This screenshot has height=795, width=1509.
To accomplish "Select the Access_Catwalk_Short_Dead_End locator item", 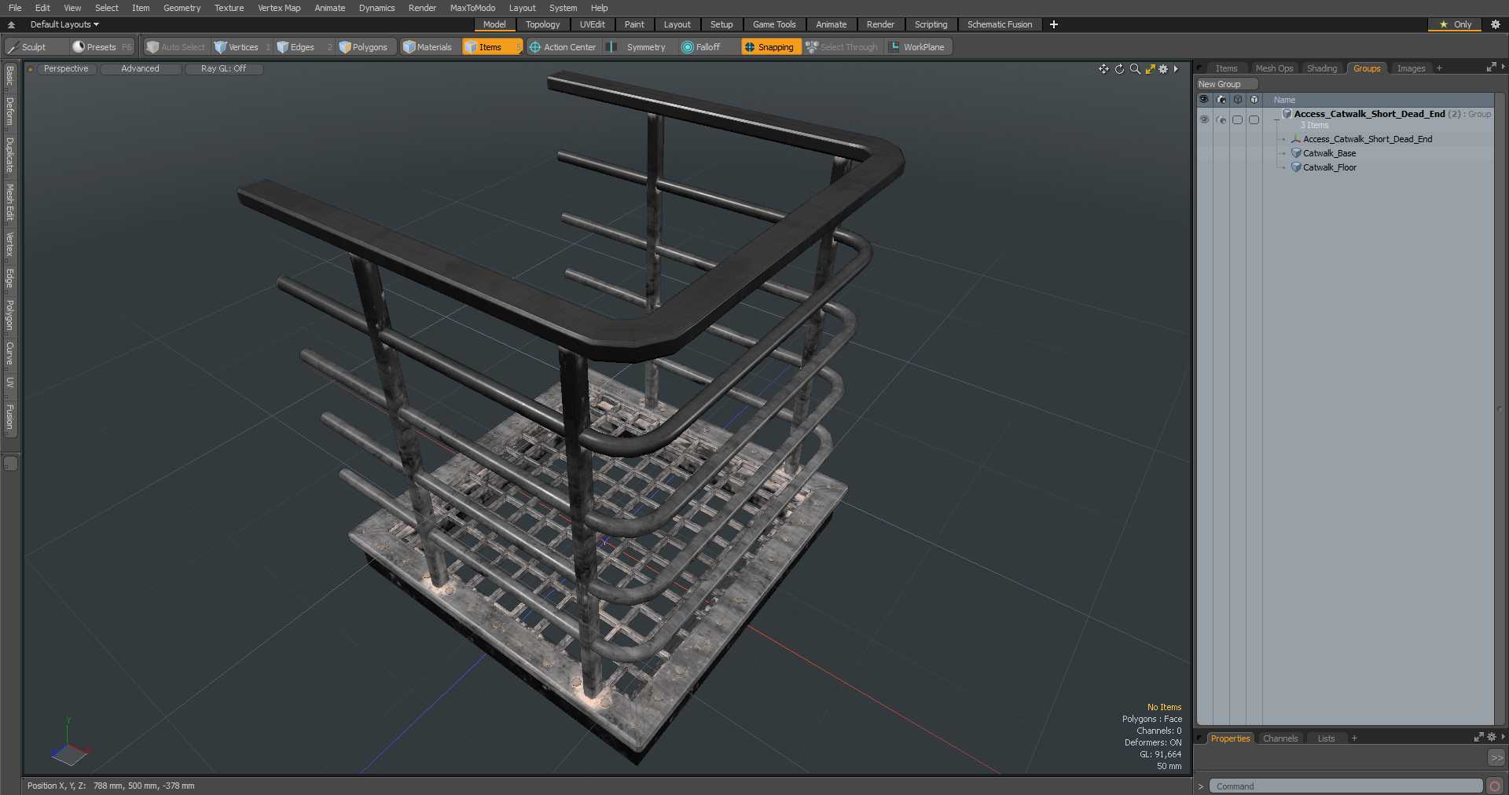I will tap(1367, 139).
